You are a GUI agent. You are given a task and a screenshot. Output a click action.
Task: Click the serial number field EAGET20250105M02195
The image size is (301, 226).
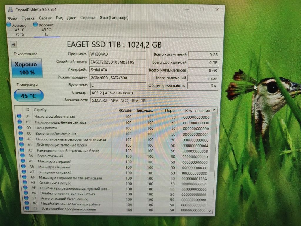(x=118, y=62)
